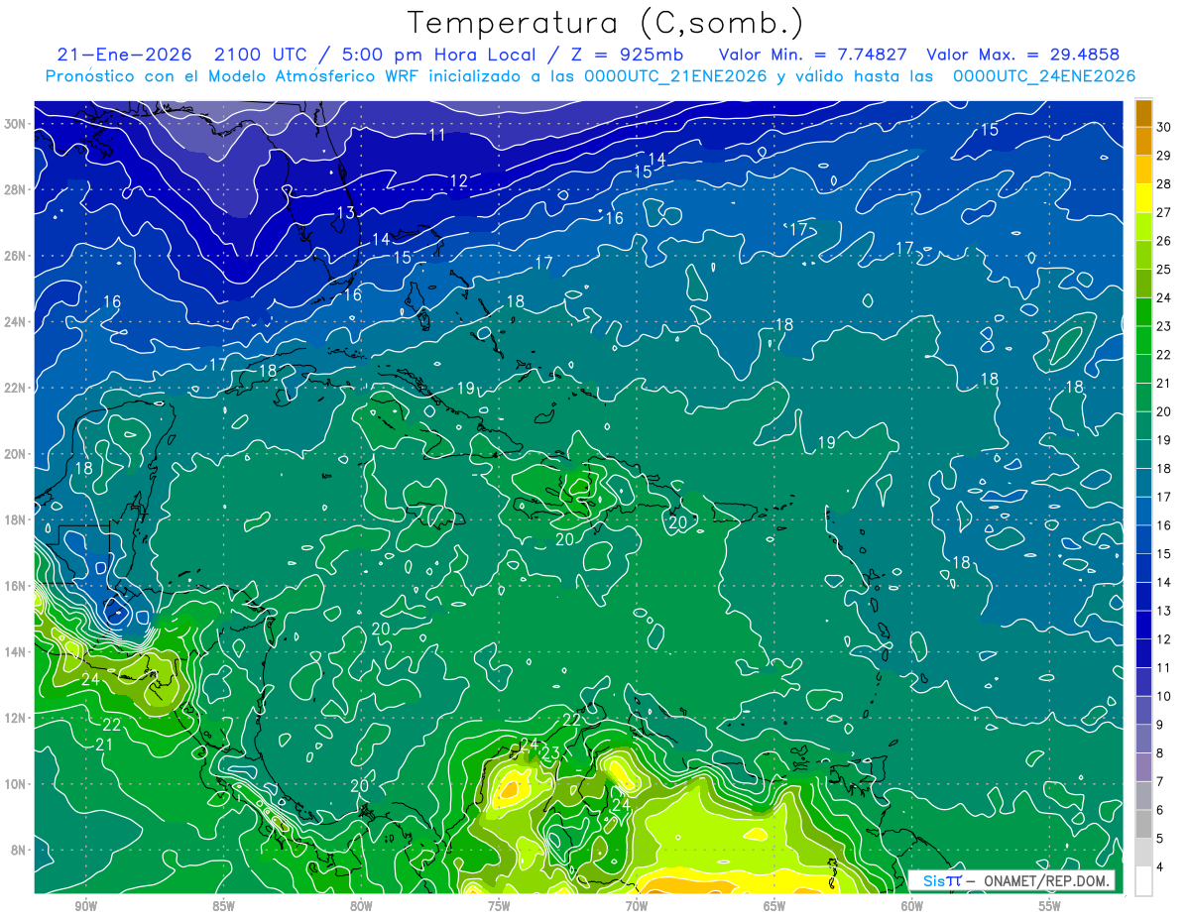Pick the dark orange swatch above legend 30
The width and height of the screenshot is (1190, 919).
tap(1144, 112)
